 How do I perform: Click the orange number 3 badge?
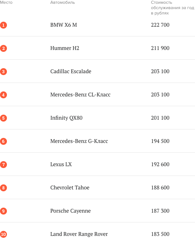click(3, 72)
